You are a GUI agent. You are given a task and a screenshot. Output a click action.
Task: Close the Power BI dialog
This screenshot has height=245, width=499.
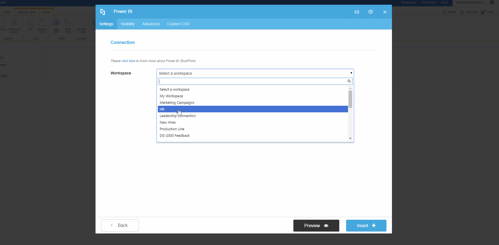pos(385,12)
